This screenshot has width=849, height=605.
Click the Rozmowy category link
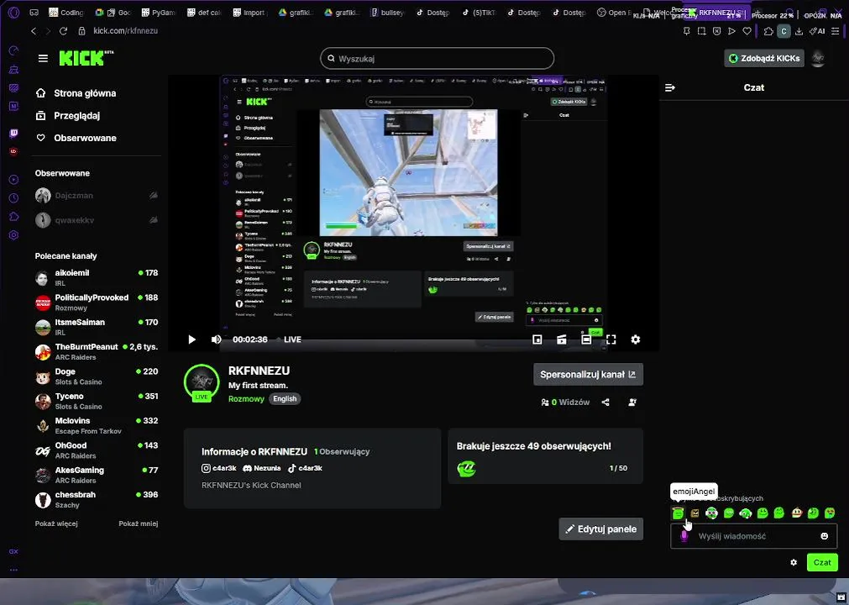(x=246, y=398)
